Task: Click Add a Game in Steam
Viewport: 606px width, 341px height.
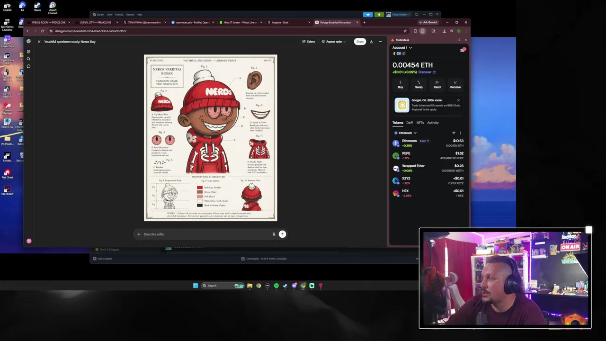Action: pos(103,259)
